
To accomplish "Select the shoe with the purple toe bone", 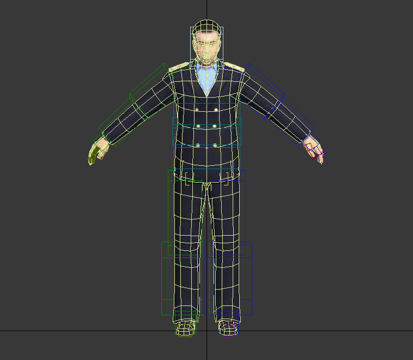I will click(228, 328).
